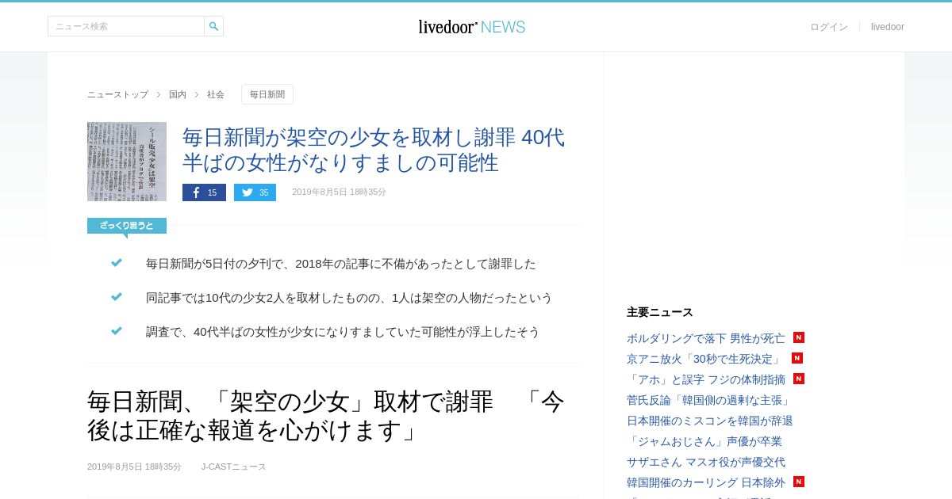This screenshot has width=952, height=499.
Task: Click checkmark beside the 調査 summary line
Action: tap(117, 331)
